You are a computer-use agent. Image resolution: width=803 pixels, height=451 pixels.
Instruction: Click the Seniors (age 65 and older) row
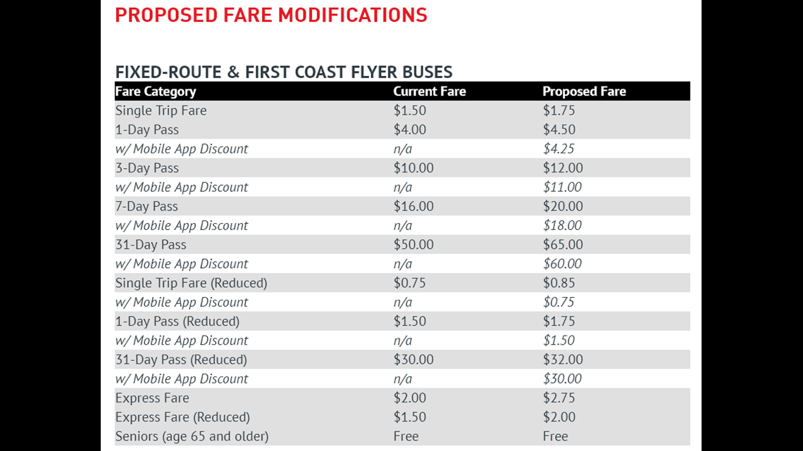click(402, 436)
